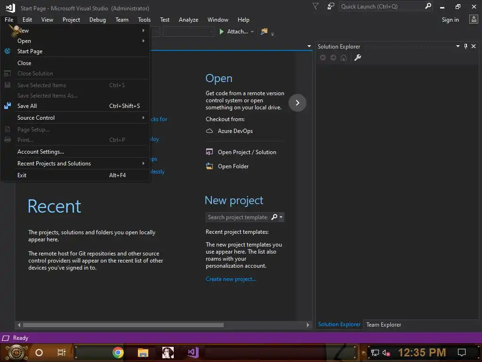The height and width of the screenshot is (362, 482).
Task: Click the round next-arrow button in Open section
Action: pos(297,103)
